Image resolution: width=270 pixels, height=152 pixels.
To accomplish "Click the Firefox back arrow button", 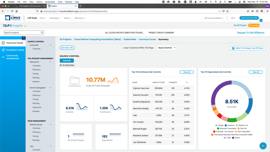I will (x=3, y=11).
